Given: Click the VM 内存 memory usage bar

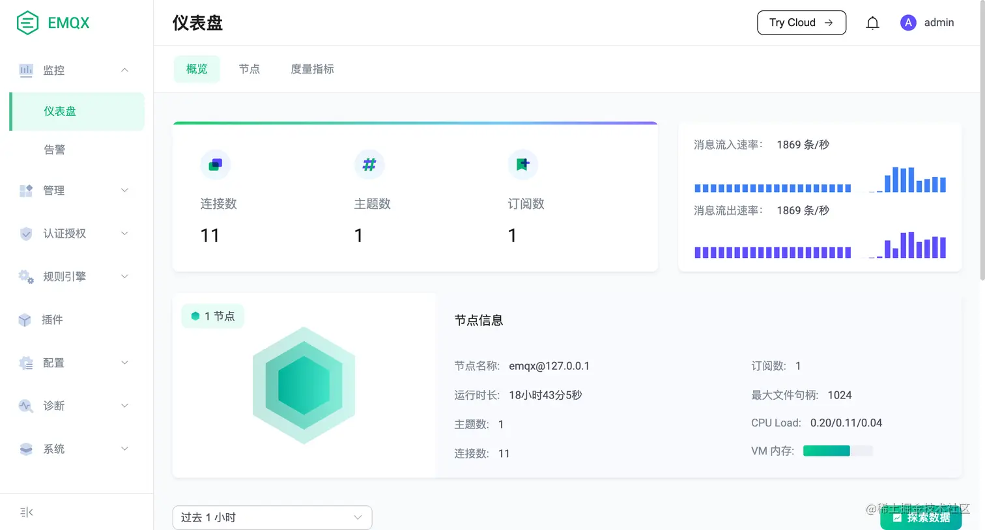Looking at the screenshot, I should [x=838, y=451].
